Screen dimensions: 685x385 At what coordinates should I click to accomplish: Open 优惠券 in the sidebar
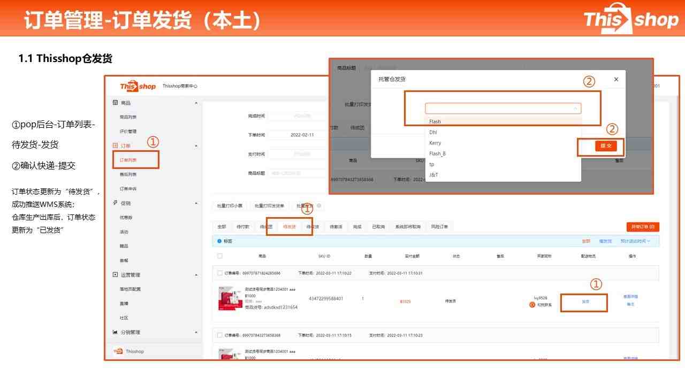click(x=126, y=218)
